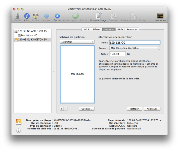Click the Vérifier microscope icon
This screenshot has width=179, height=151.
click(x=17, y=16)
